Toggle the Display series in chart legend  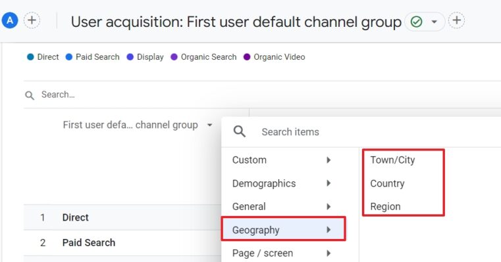[145, 57]
